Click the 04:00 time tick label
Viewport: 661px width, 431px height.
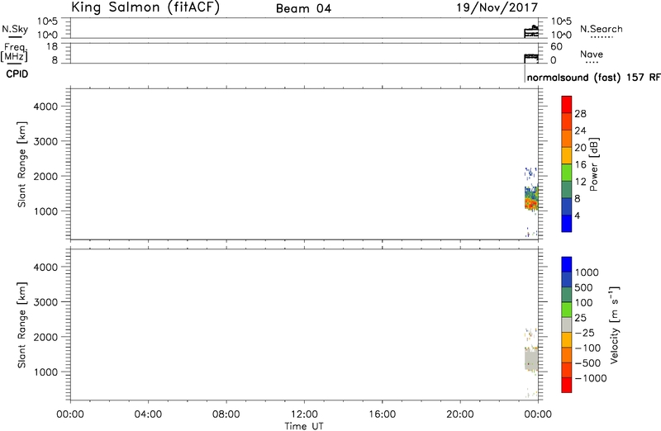tap(148, 414)
